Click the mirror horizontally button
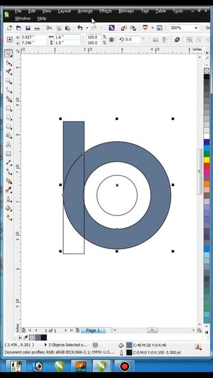Image resolution: width=213 pixels, height=378 pixels. coord(156,40)
